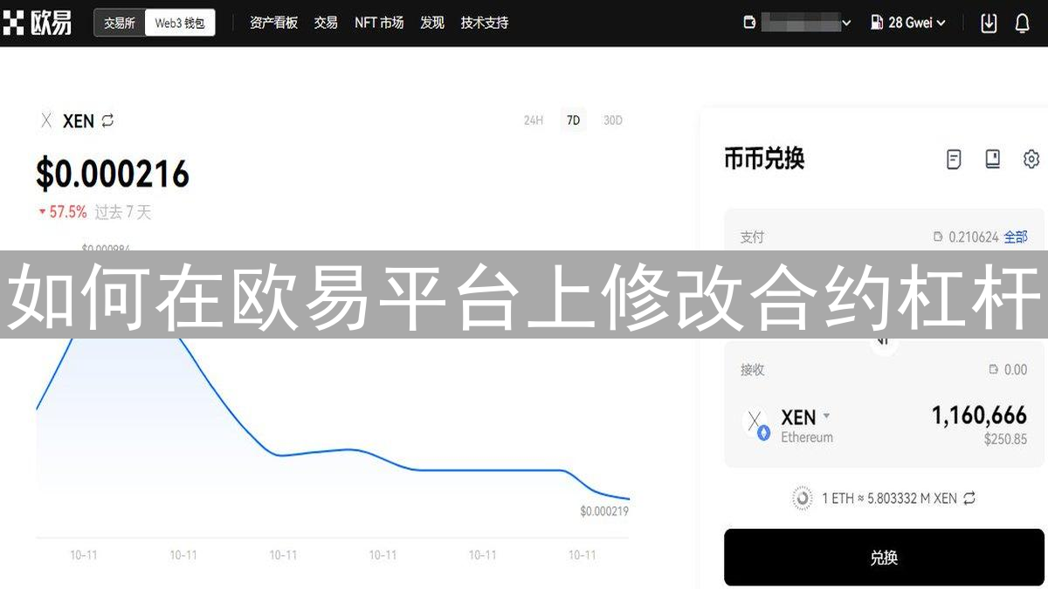1048x589 pixels.
Task: Flip the ETH/XEN rate direction icon
Action: coord(969,498)
